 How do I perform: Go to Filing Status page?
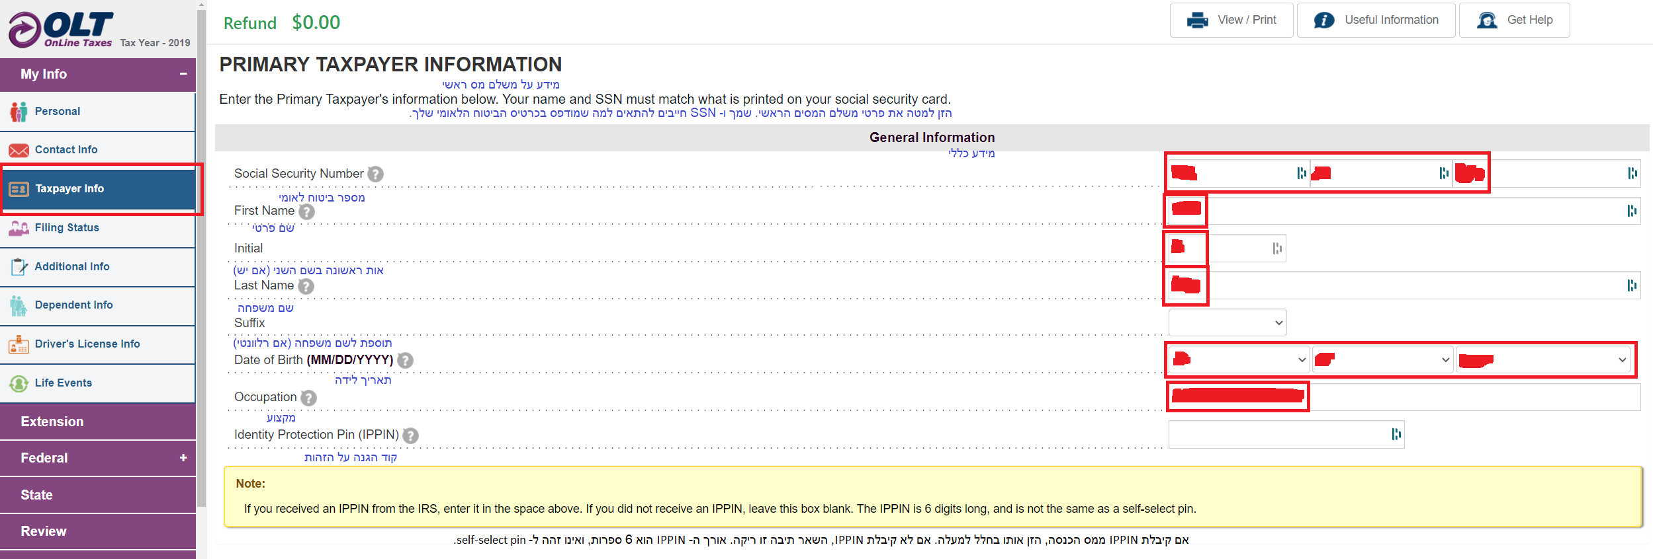(97, 228)
